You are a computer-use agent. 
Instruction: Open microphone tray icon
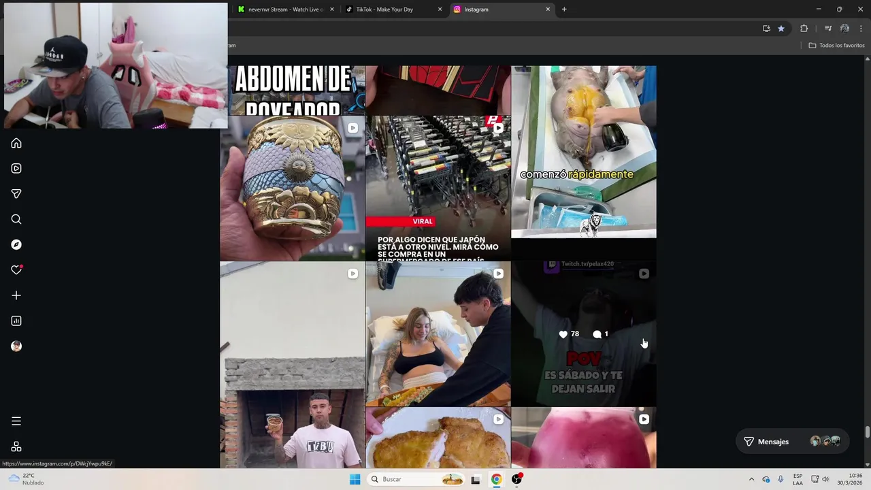click(x=780, y=479)
